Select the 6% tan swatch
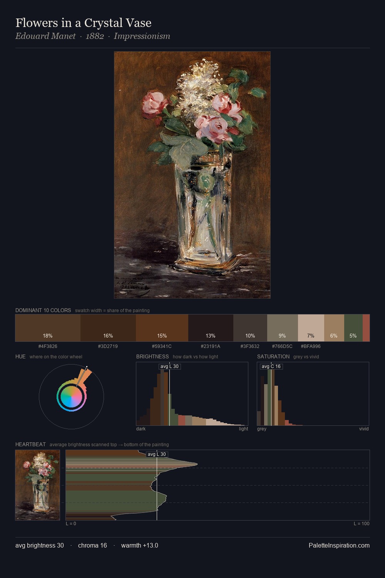 coord(334,328)
